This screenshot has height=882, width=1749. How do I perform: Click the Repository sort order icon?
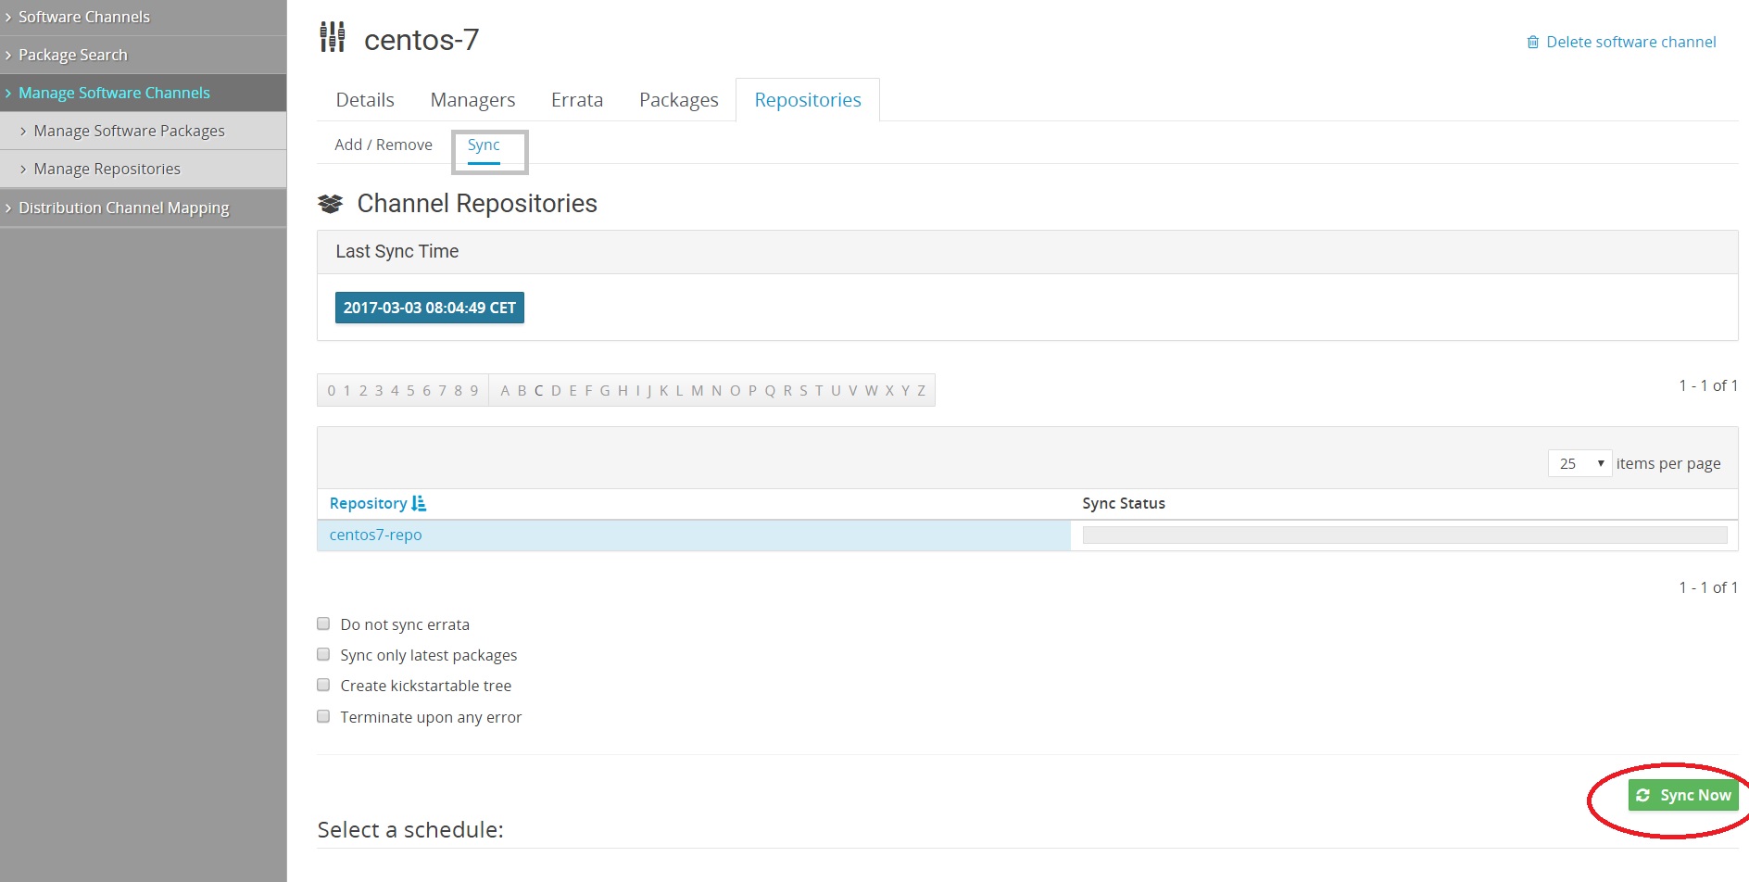tap(419, 503)
